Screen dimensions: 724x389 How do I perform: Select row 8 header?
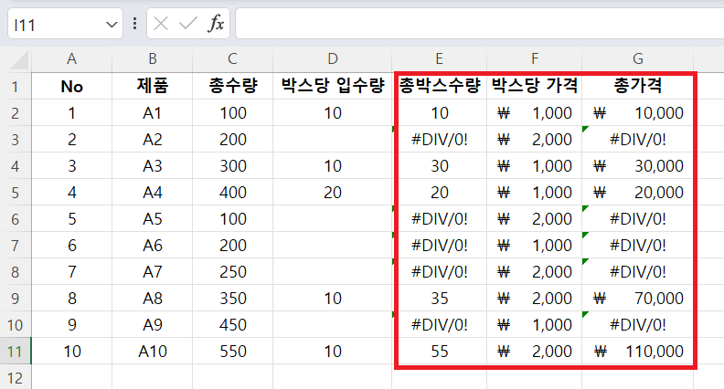(16, 272)
